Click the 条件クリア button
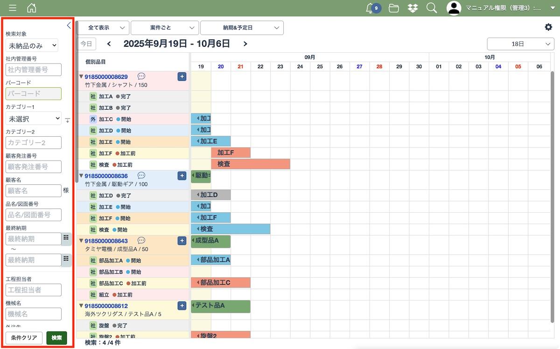The width and height of the screenshot is (560, 349). coord(24,338)
